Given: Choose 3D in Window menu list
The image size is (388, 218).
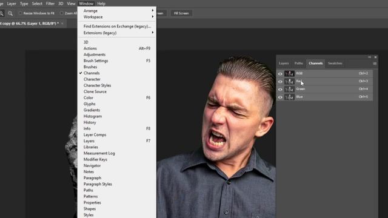Looking at the screenshot, I should pos(117,42).
